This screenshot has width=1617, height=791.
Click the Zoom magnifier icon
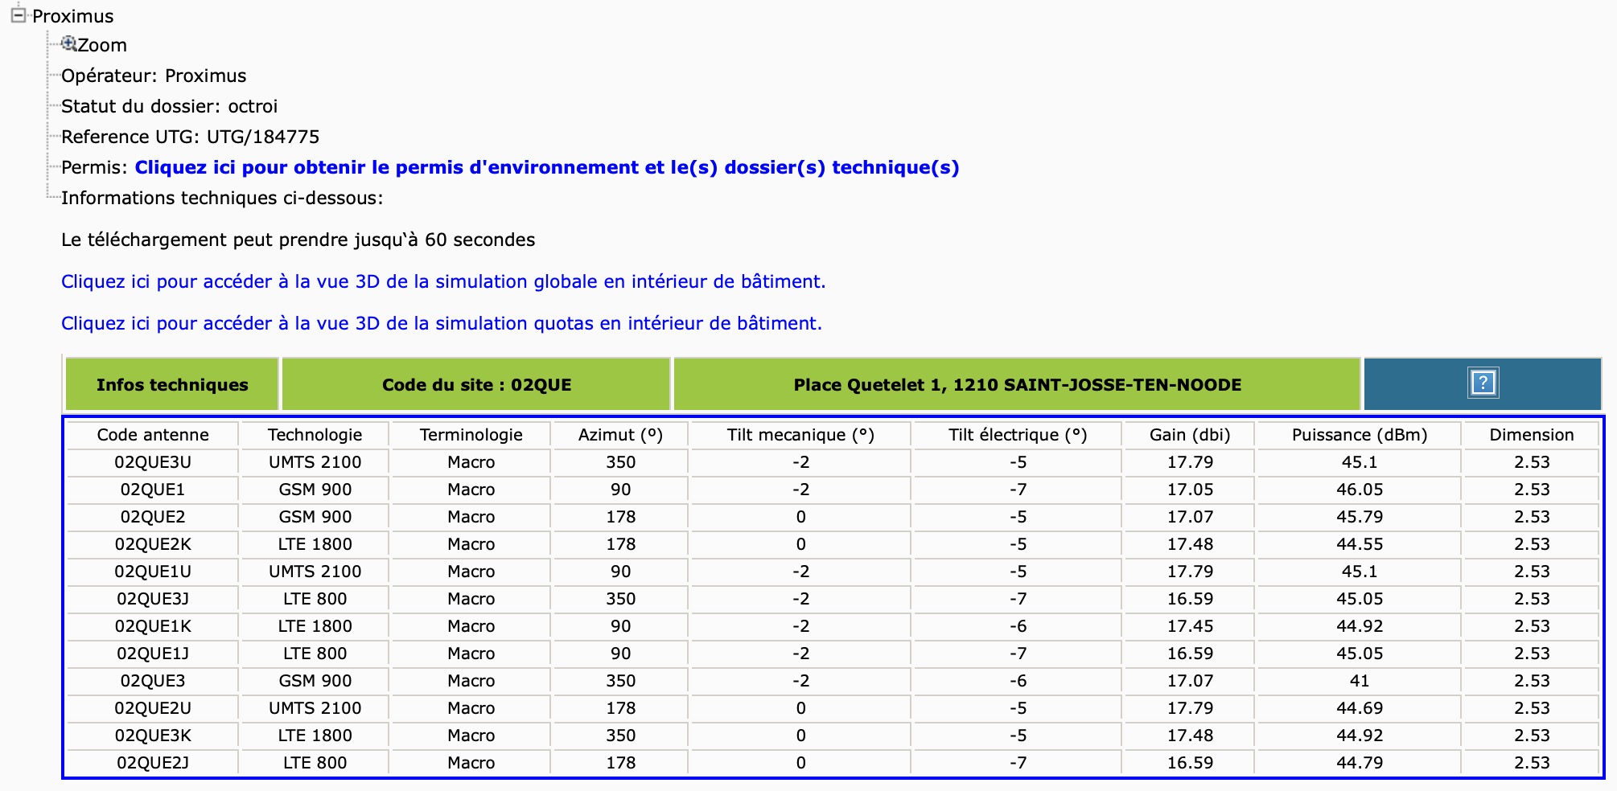69,43
